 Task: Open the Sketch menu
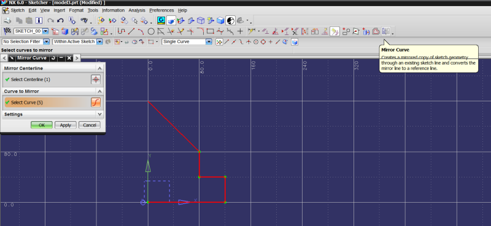18,10
